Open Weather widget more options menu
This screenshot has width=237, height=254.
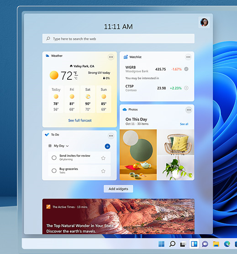[111, 57]
